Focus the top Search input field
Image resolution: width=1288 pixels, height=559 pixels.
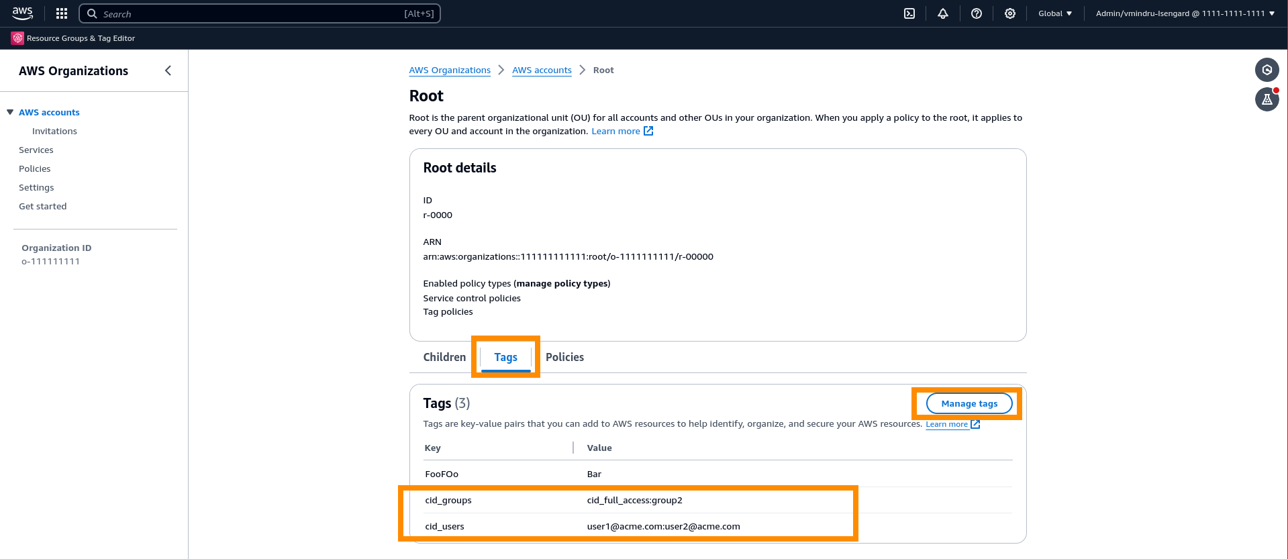[260, 13]
